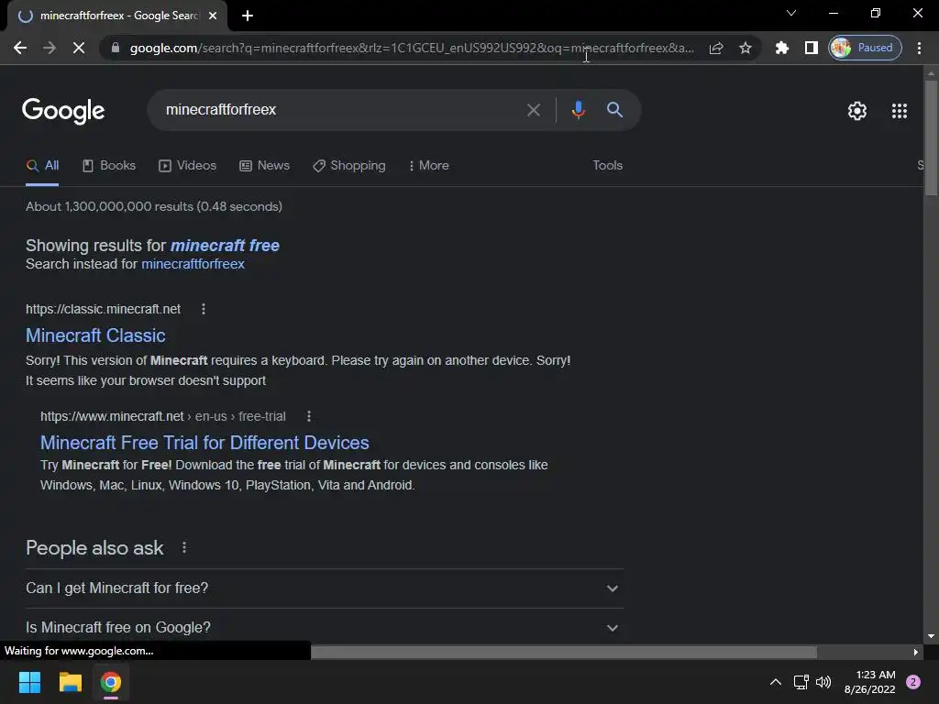Open the volume control in the tray
939x704 pixels.
(x=823, y=682)
